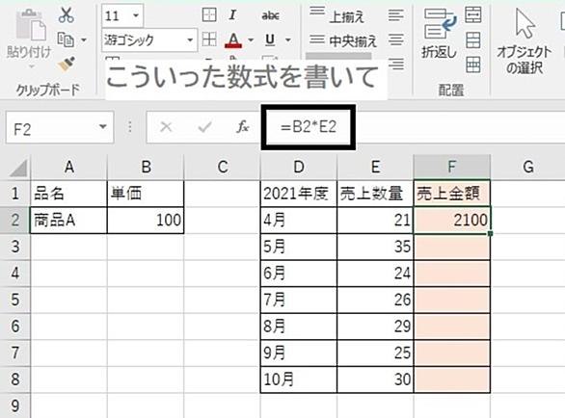Select column B header

pos(146,167)
